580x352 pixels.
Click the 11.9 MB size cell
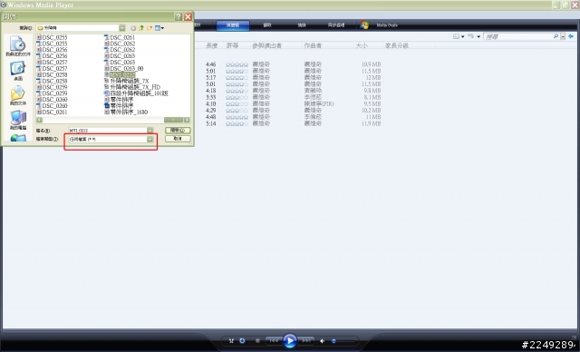pyautogui.click(x=371, y=123)
